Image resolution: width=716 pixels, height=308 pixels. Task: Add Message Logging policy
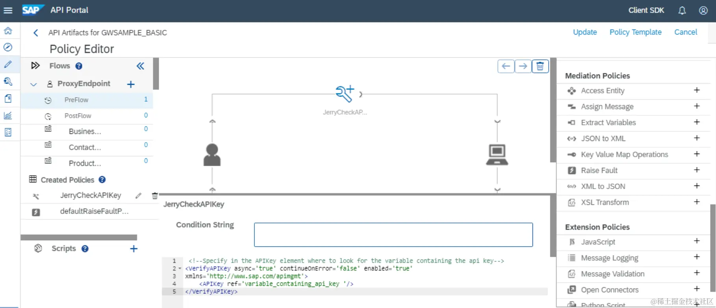point(697,257)
